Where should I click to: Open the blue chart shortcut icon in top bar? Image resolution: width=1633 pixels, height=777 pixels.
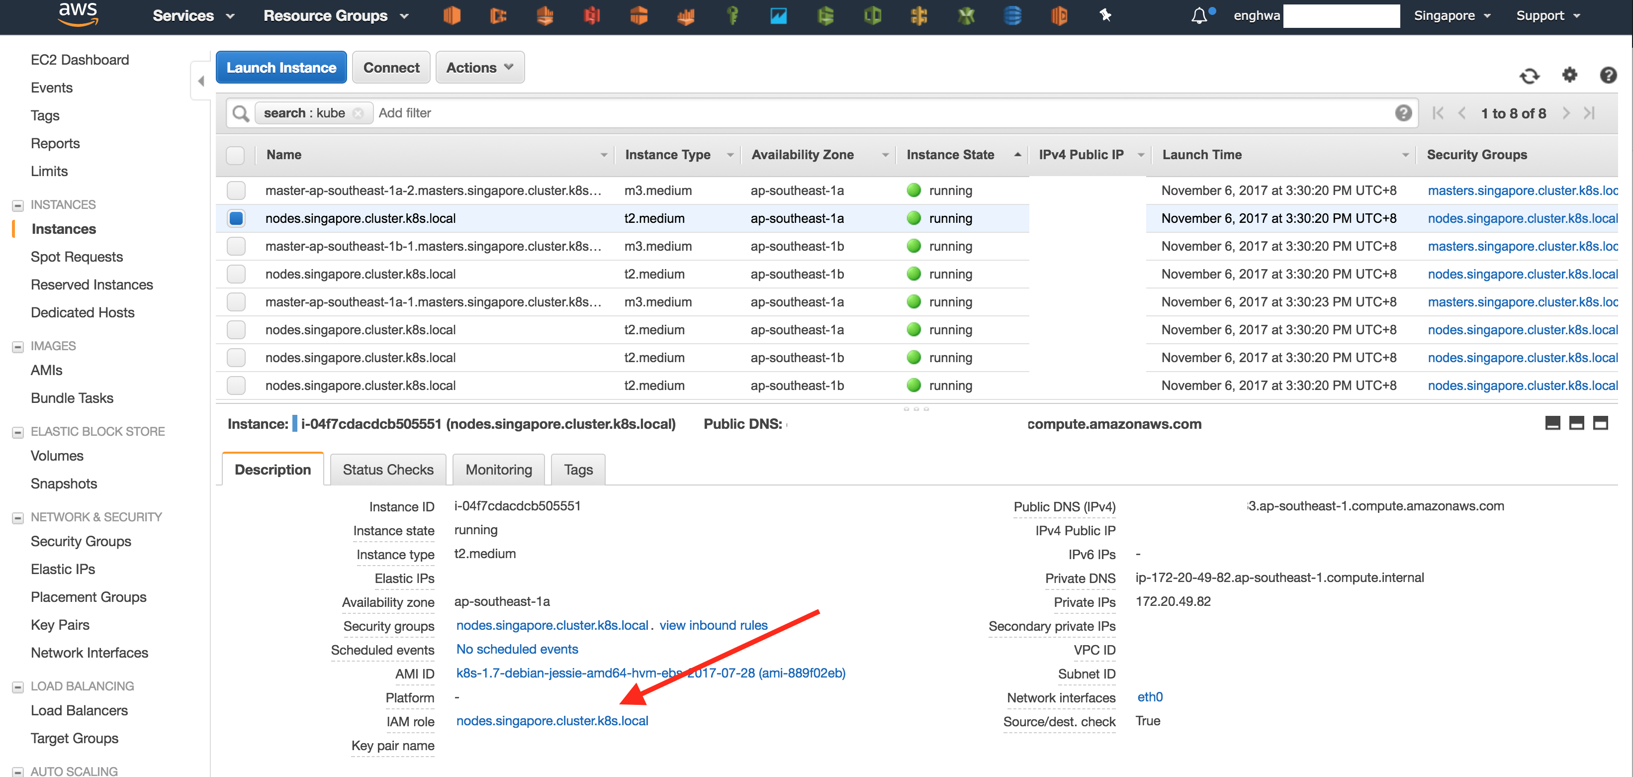pos(778,16)
